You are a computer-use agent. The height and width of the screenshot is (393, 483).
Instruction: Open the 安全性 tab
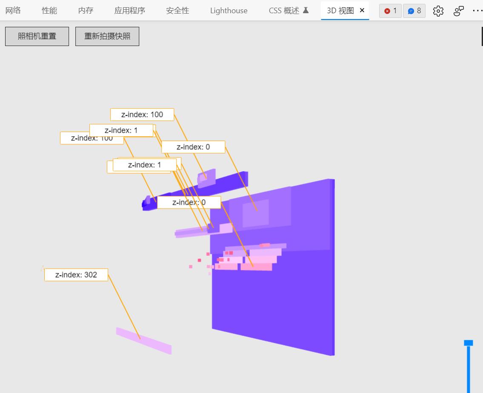point(177,11)
